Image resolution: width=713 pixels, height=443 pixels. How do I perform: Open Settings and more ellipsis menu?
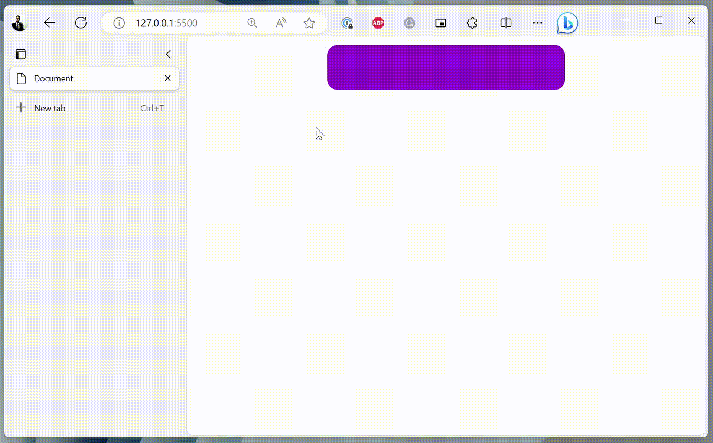tap(537, 23)
